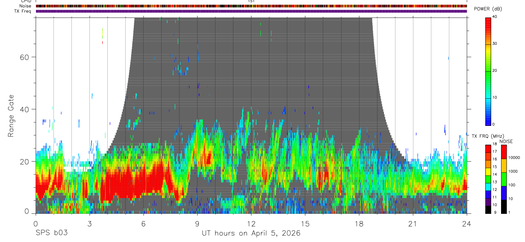Click the yellow 14-15 segment of TX FRQ legend
The width and height of the screenshot is (525, 242).
click(488, 171)
